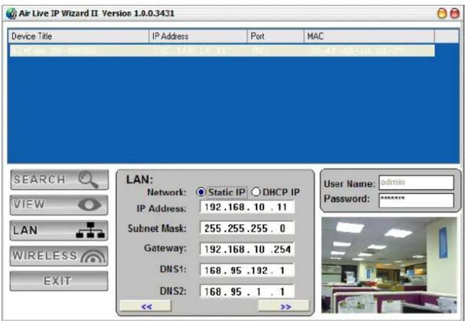This screenshot has height=321, width=465.
Task: Click the DNS2 field 168.95.1.1
Action: coord(247,291)
